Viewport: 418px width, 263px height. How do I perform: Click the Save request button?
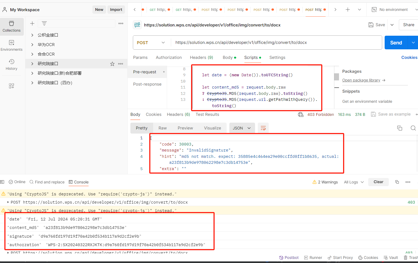377,25
